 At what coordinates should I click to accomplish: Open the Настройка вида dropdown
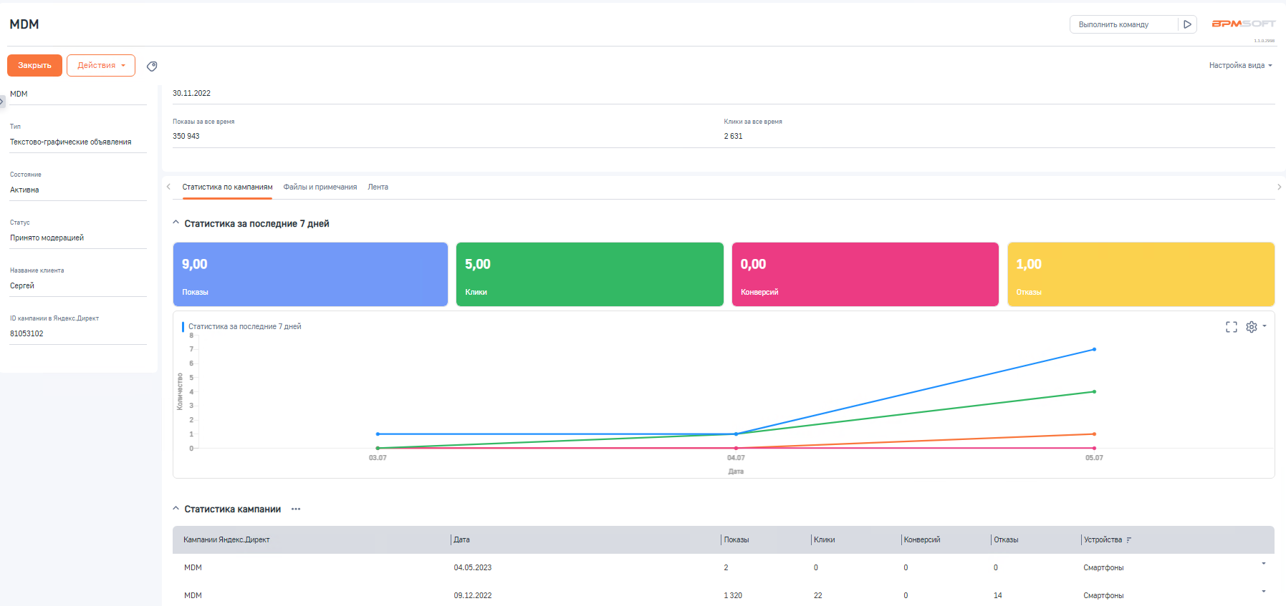(1240, 65)
